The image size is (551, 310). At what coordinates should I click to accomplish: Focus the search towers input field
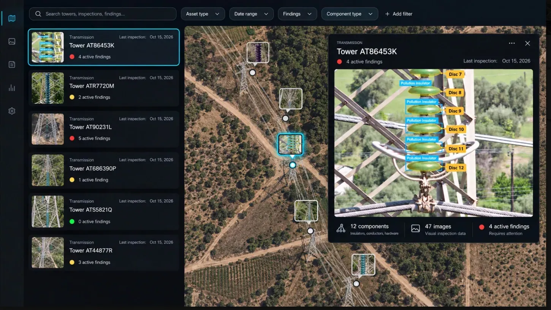coord(103,14)
